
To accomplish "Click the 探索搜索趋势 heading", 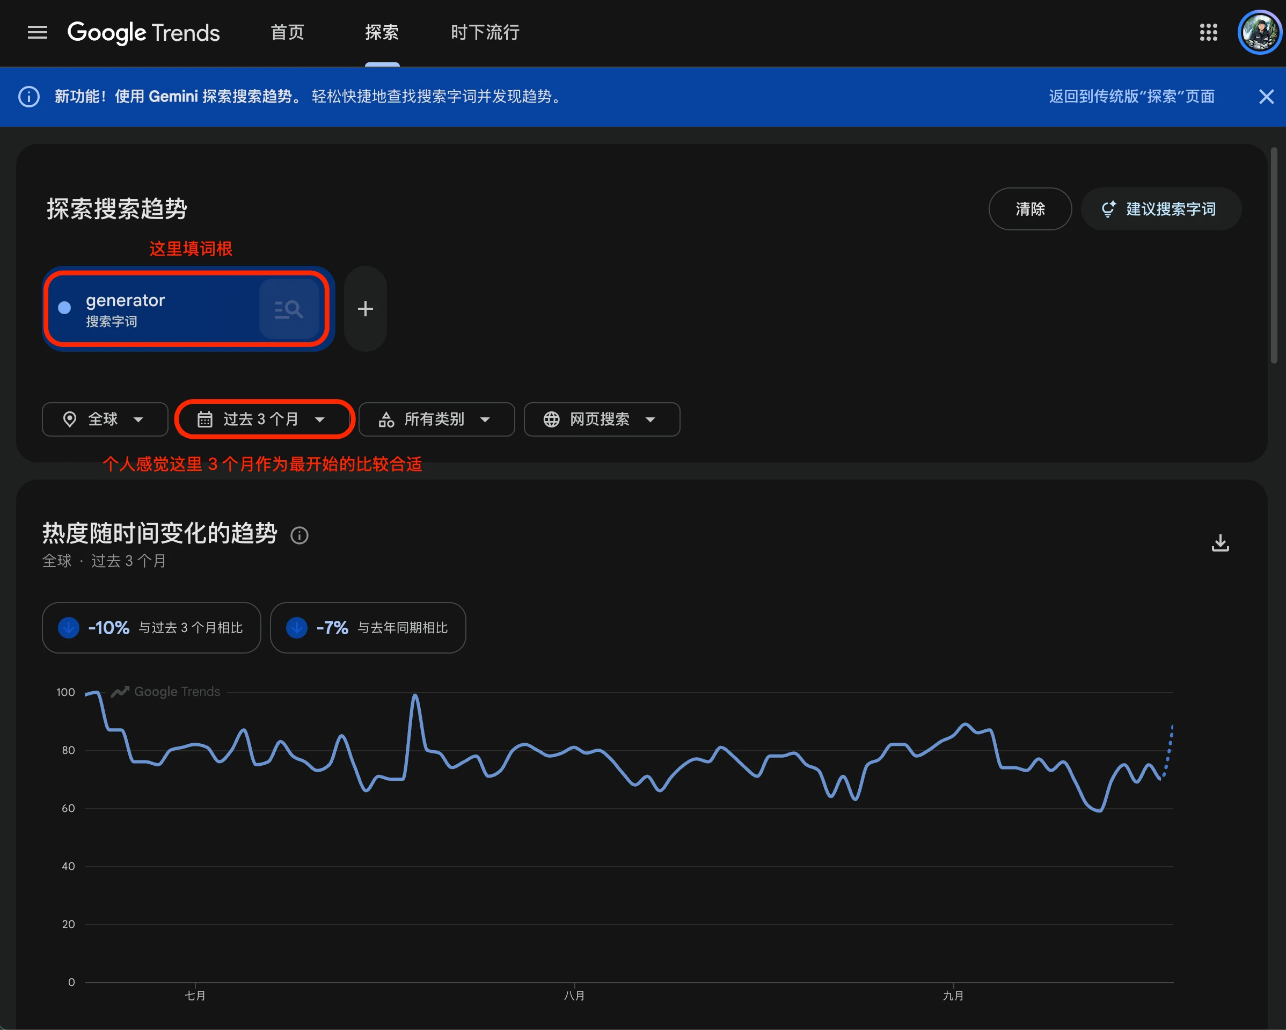I will (x=117, y=209).
